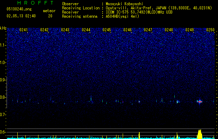Click the 0243 time marker
The width and height of the screenshot is (218, 139).
pyautogui.click(x=65, y=30)
